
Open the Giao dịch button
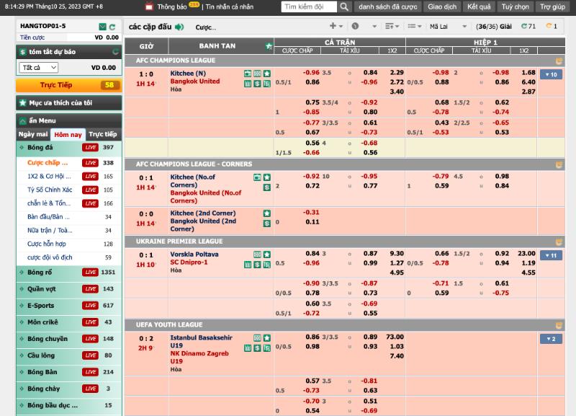pos(442,7)
